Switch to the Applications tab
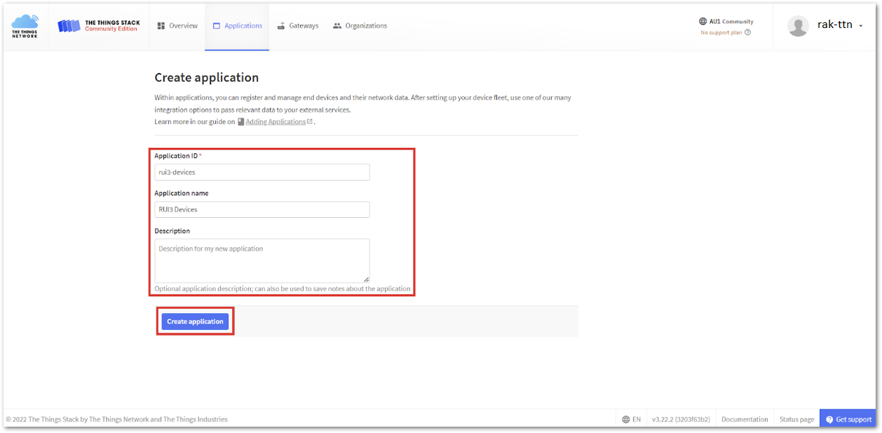This screenshot has width=882, height=433. 237,26
